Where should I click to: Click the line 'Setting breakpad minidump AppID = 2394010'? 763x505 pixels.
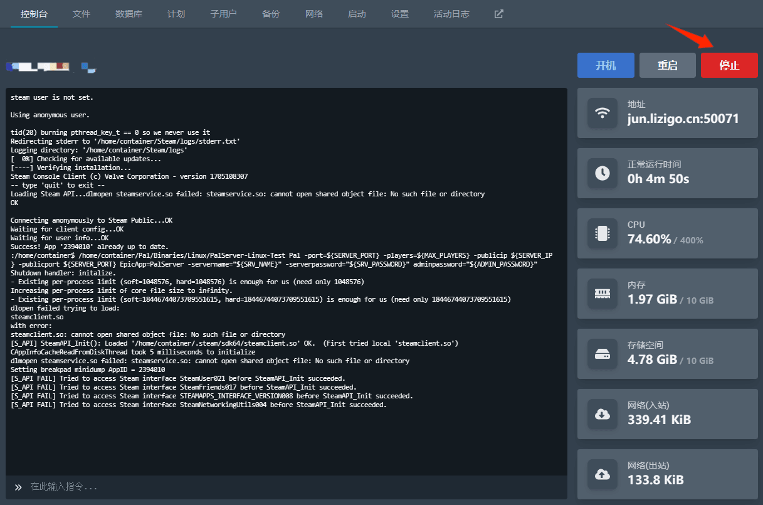pos(88,369)
